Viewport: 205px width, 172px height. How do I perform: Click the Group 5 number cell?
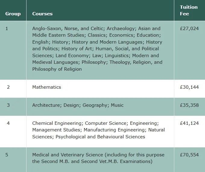13,160
